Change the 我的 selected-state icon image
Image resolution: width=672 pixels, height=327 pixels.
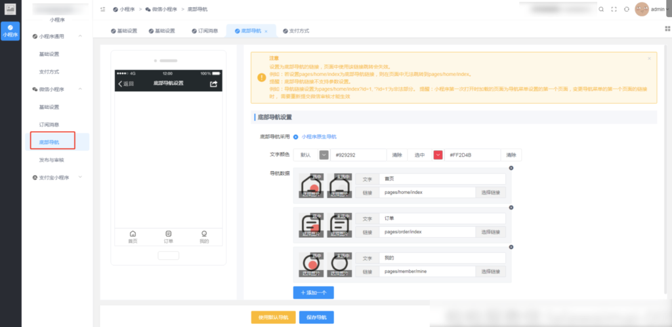click(311, 265)
